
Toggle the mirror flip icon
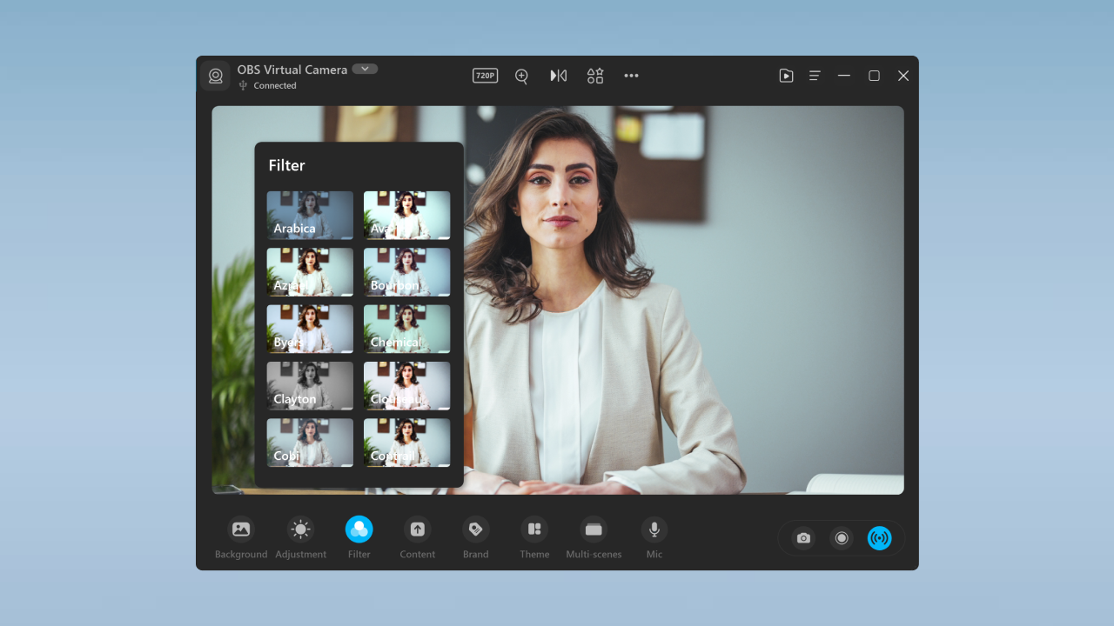click(558, 76)
